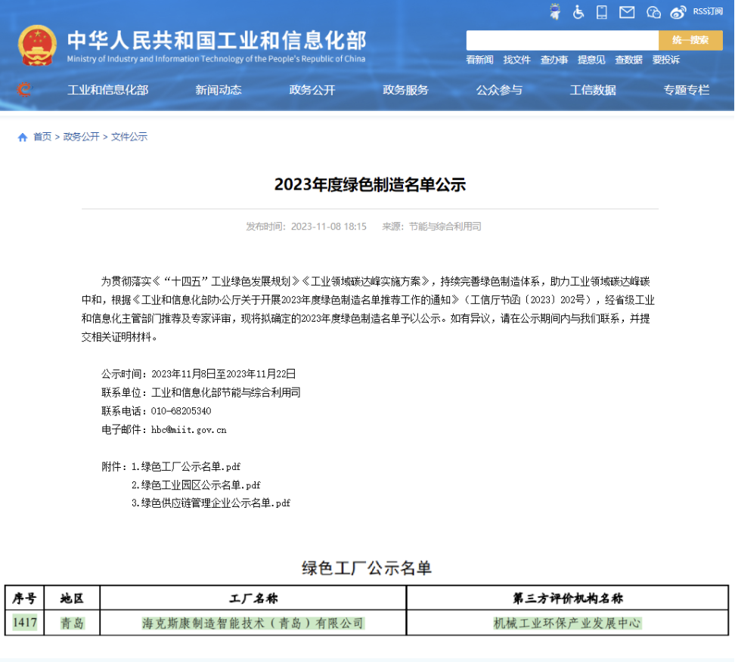
Task: Open the mobile version phone icon
Action: pos(602,11)
